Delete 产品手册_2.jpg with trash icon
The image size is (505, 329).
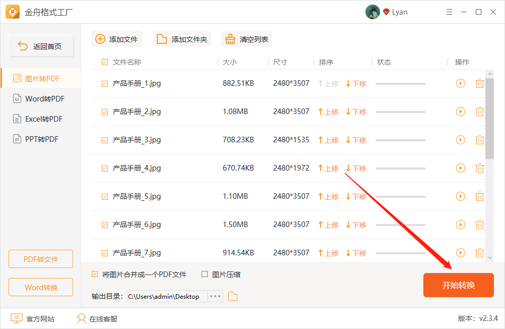(x=480, y=112)
